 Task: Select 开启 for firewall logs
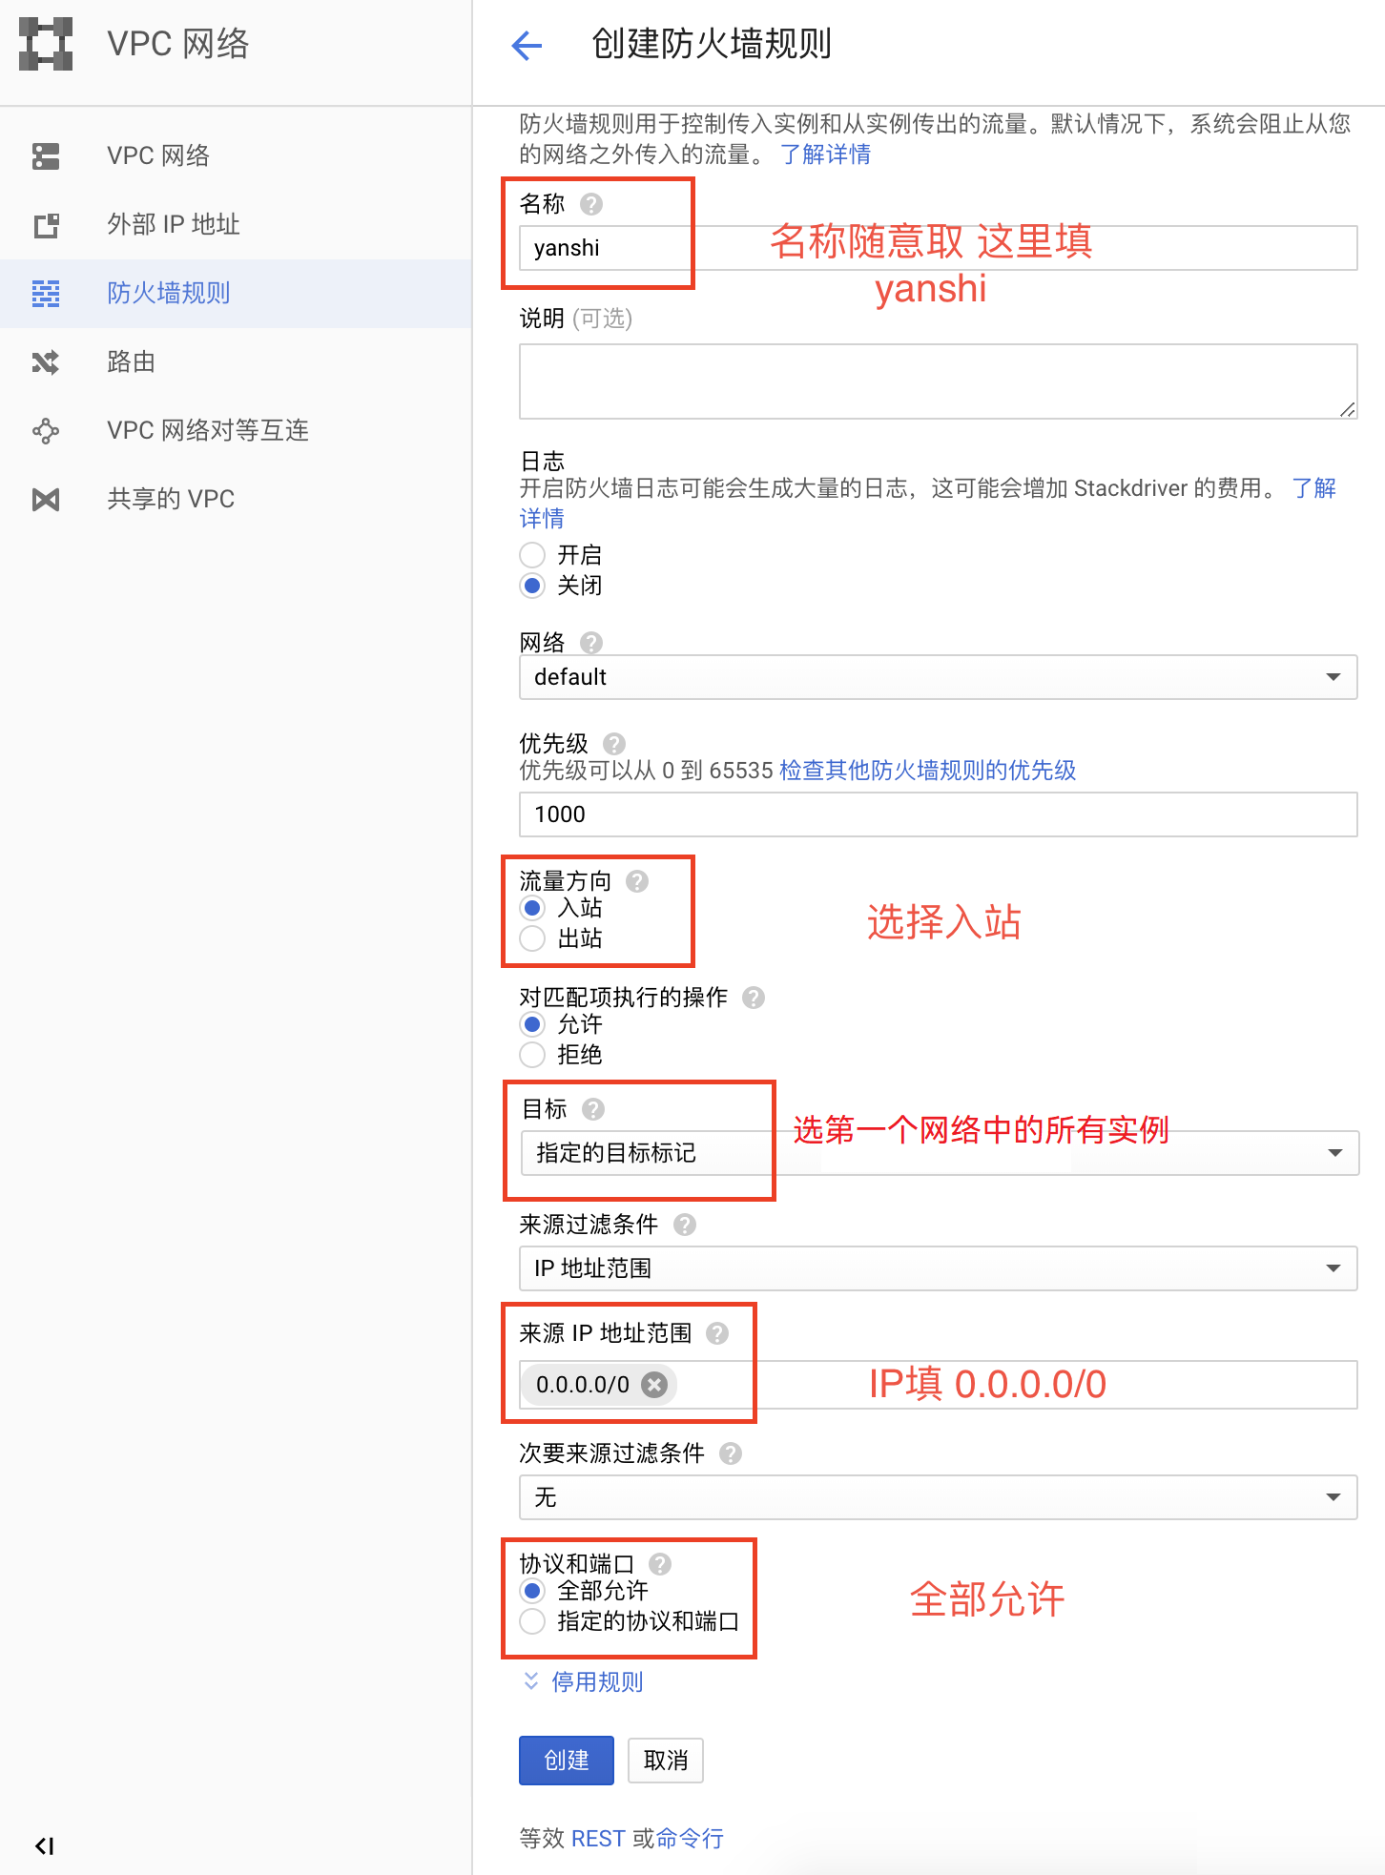coord(532,555)
